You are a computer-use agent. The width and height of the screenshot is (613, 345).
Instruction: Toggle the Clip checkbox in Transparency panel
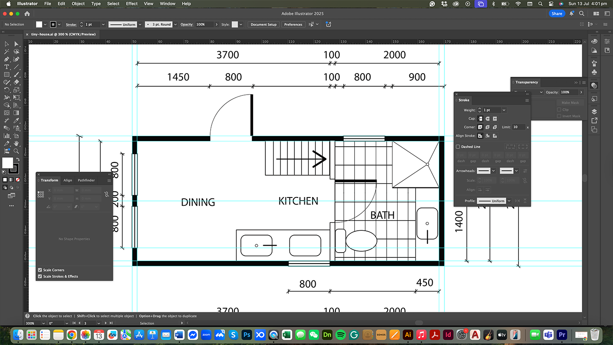pyautogui.click(x=559, y=109)
